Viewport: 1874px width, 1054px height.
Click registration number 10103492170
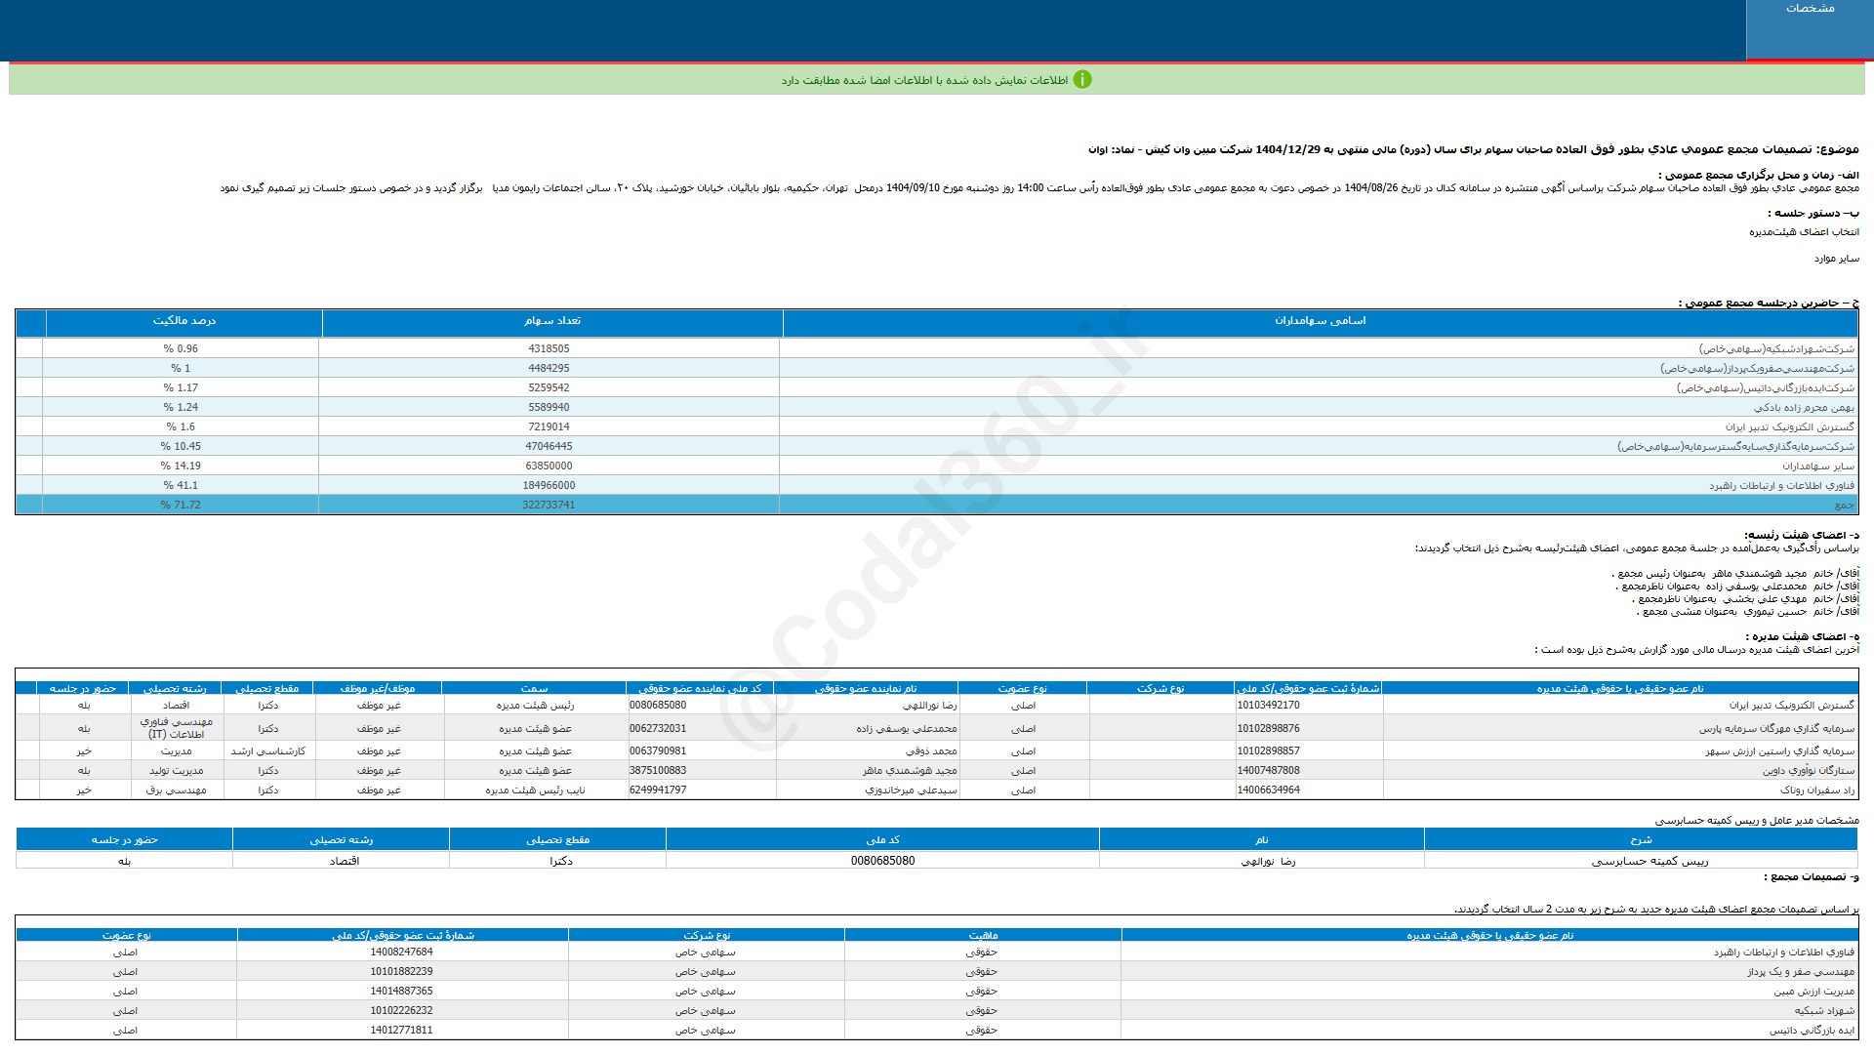pyautogui.click(x=1268, y=705)
